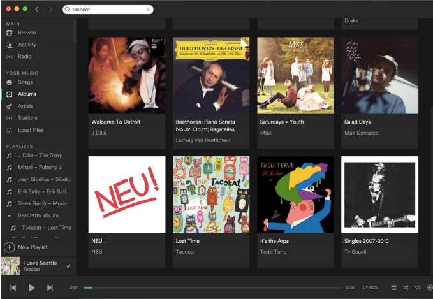Click into the tacocat search field

(108, 10)
